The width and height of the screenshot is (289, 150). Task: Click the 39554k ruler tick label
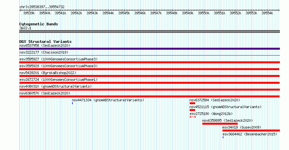pos(267,13)
